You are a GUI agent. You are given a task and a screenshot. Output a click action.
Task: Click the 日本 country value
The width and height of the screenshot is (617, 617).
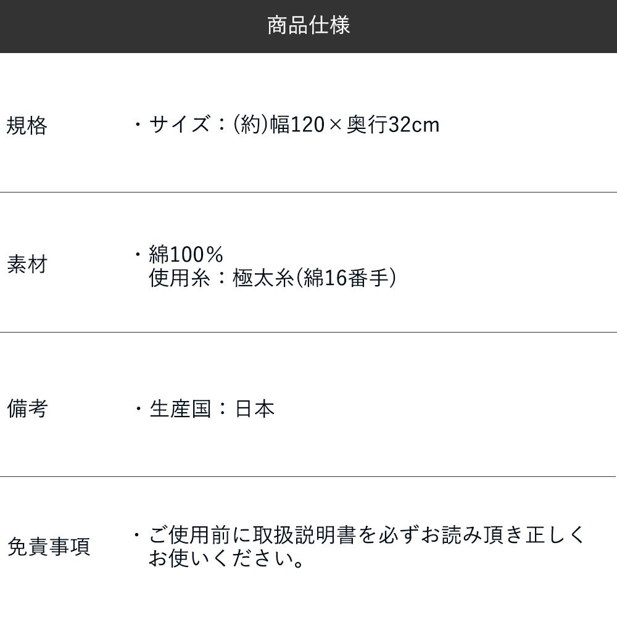pos(255,408)
